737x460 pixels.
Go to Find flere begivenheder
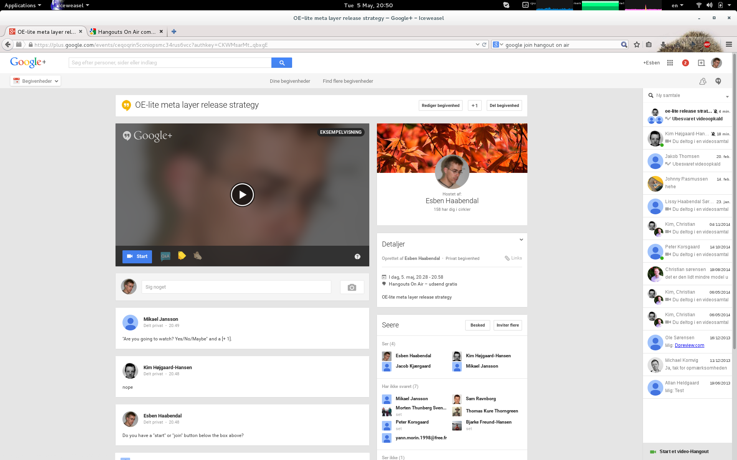coord(348,81)
